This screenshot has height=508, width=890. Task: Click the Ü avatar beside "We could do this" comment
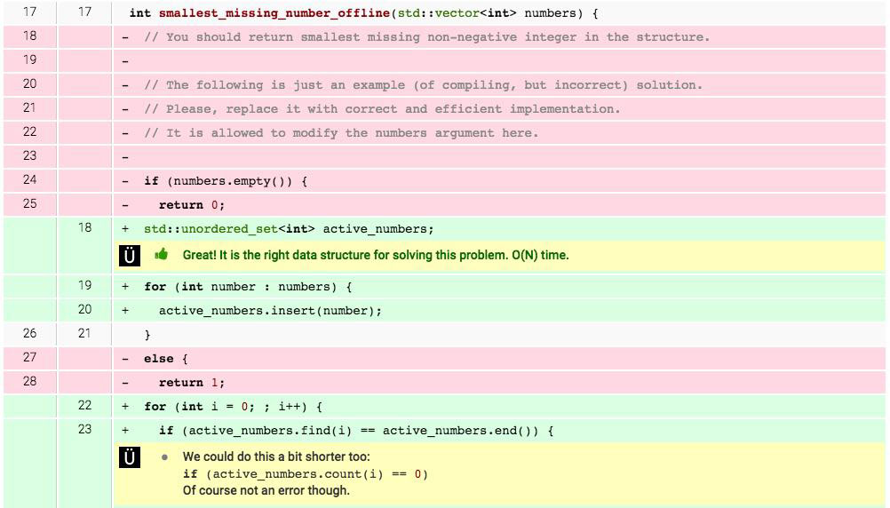click(x=130, y=457)
